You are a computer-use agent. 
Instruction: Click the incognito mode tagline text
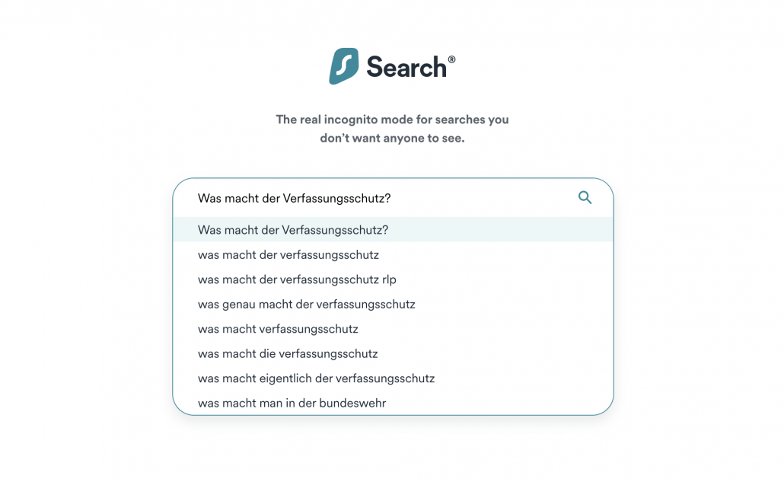click(393, 128)
